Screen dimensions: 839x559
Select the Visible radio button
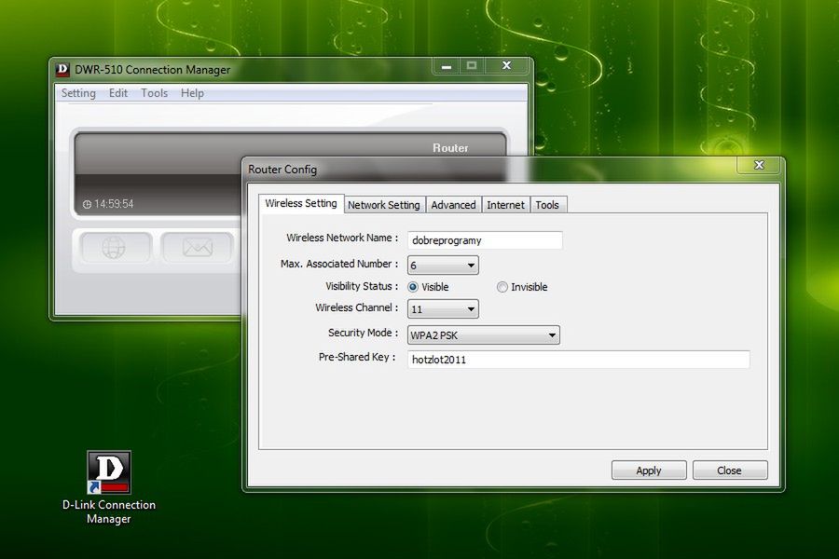tap(413, 287)
